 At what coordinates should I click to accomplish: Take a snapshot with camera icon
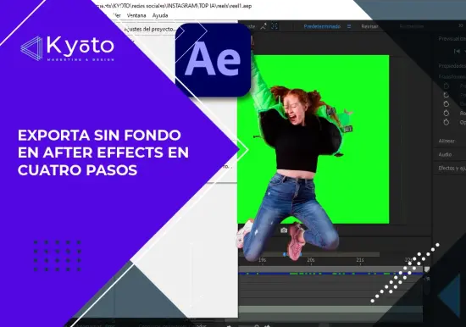[284, 230]
